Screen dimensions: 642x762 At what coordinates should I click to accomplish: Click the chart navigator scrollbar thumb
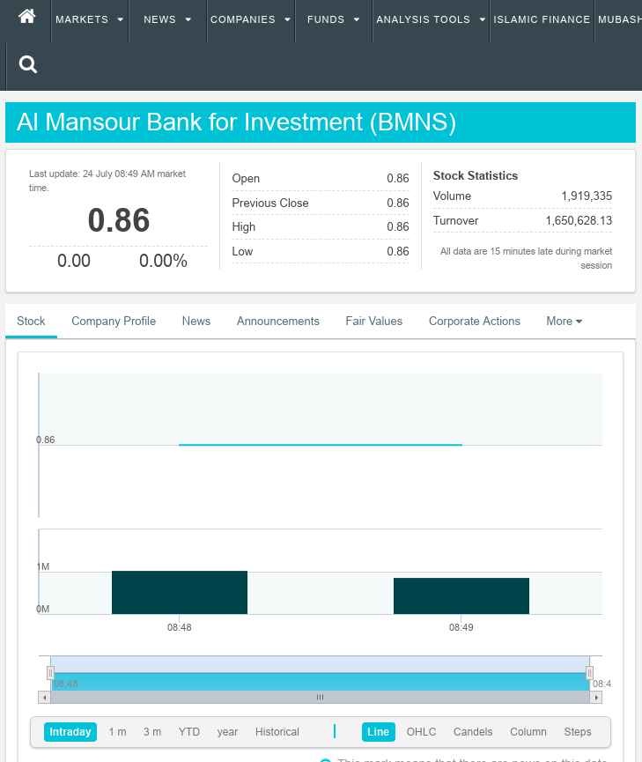click(321, 698)
